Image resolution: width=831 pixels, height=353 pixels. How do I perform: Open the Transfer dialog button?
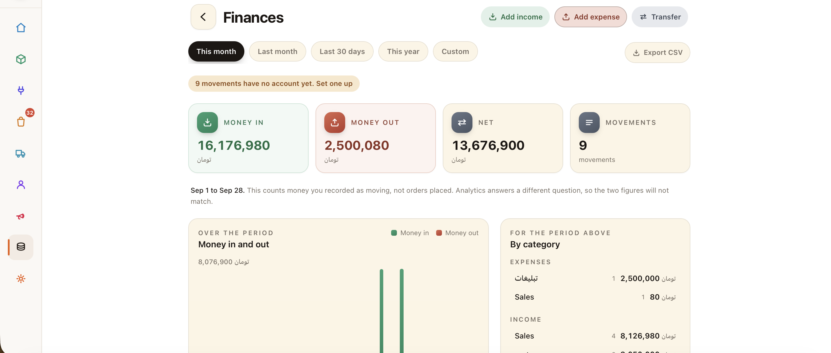click(x=659, y=17)
